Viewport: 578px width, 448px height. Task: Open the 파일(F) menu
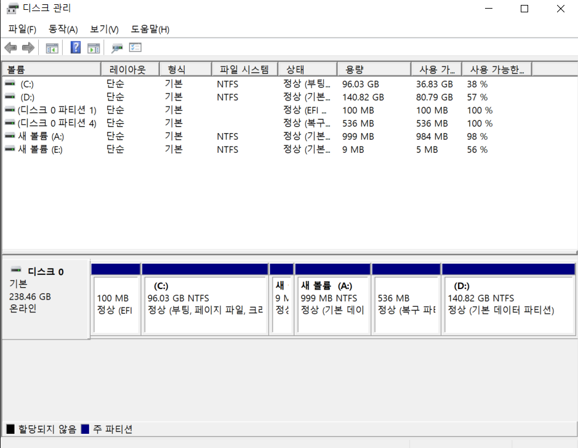click(22, 29)
